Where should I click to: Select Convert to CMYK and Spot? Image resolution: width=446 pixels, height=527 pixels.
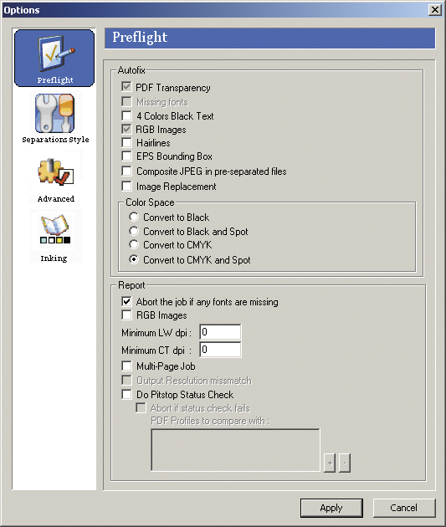134,259
